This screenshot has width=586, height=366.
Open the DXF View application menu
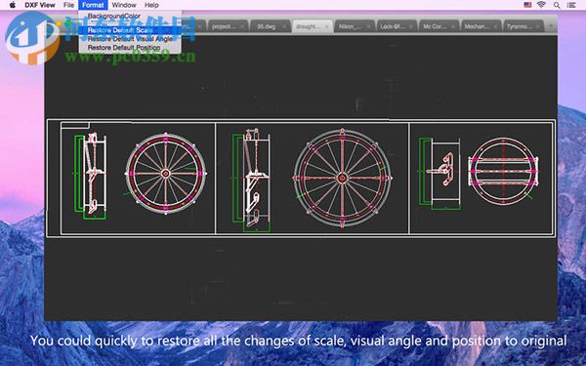point(40,5)
